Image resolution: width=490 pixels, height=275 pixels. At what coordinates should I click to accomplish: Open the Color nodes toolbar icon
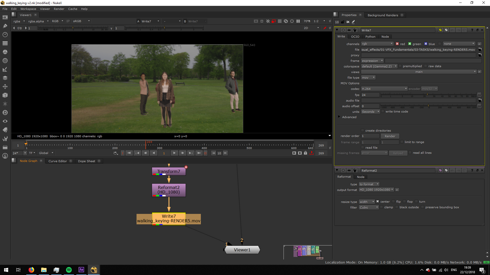(5, 52)
